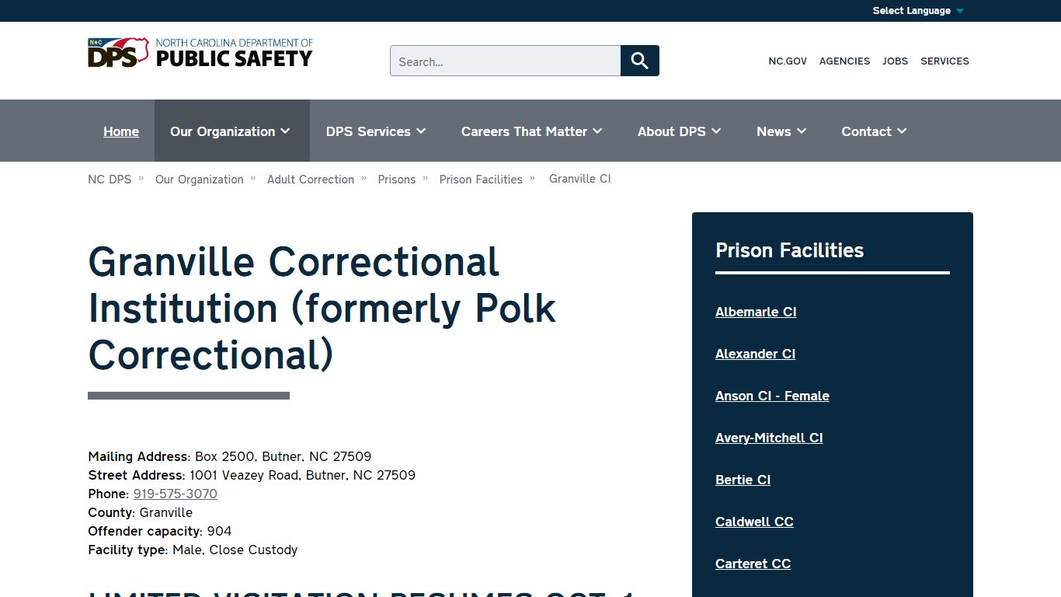The image size is (1061, 597).
Task: Go to Prisons breadcrumb
Action: (397, 179)
